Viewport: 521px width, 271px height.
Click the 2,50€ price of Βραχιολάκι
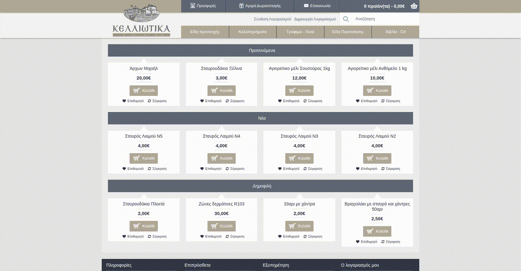pyautogui.click(x=377, y=219)
